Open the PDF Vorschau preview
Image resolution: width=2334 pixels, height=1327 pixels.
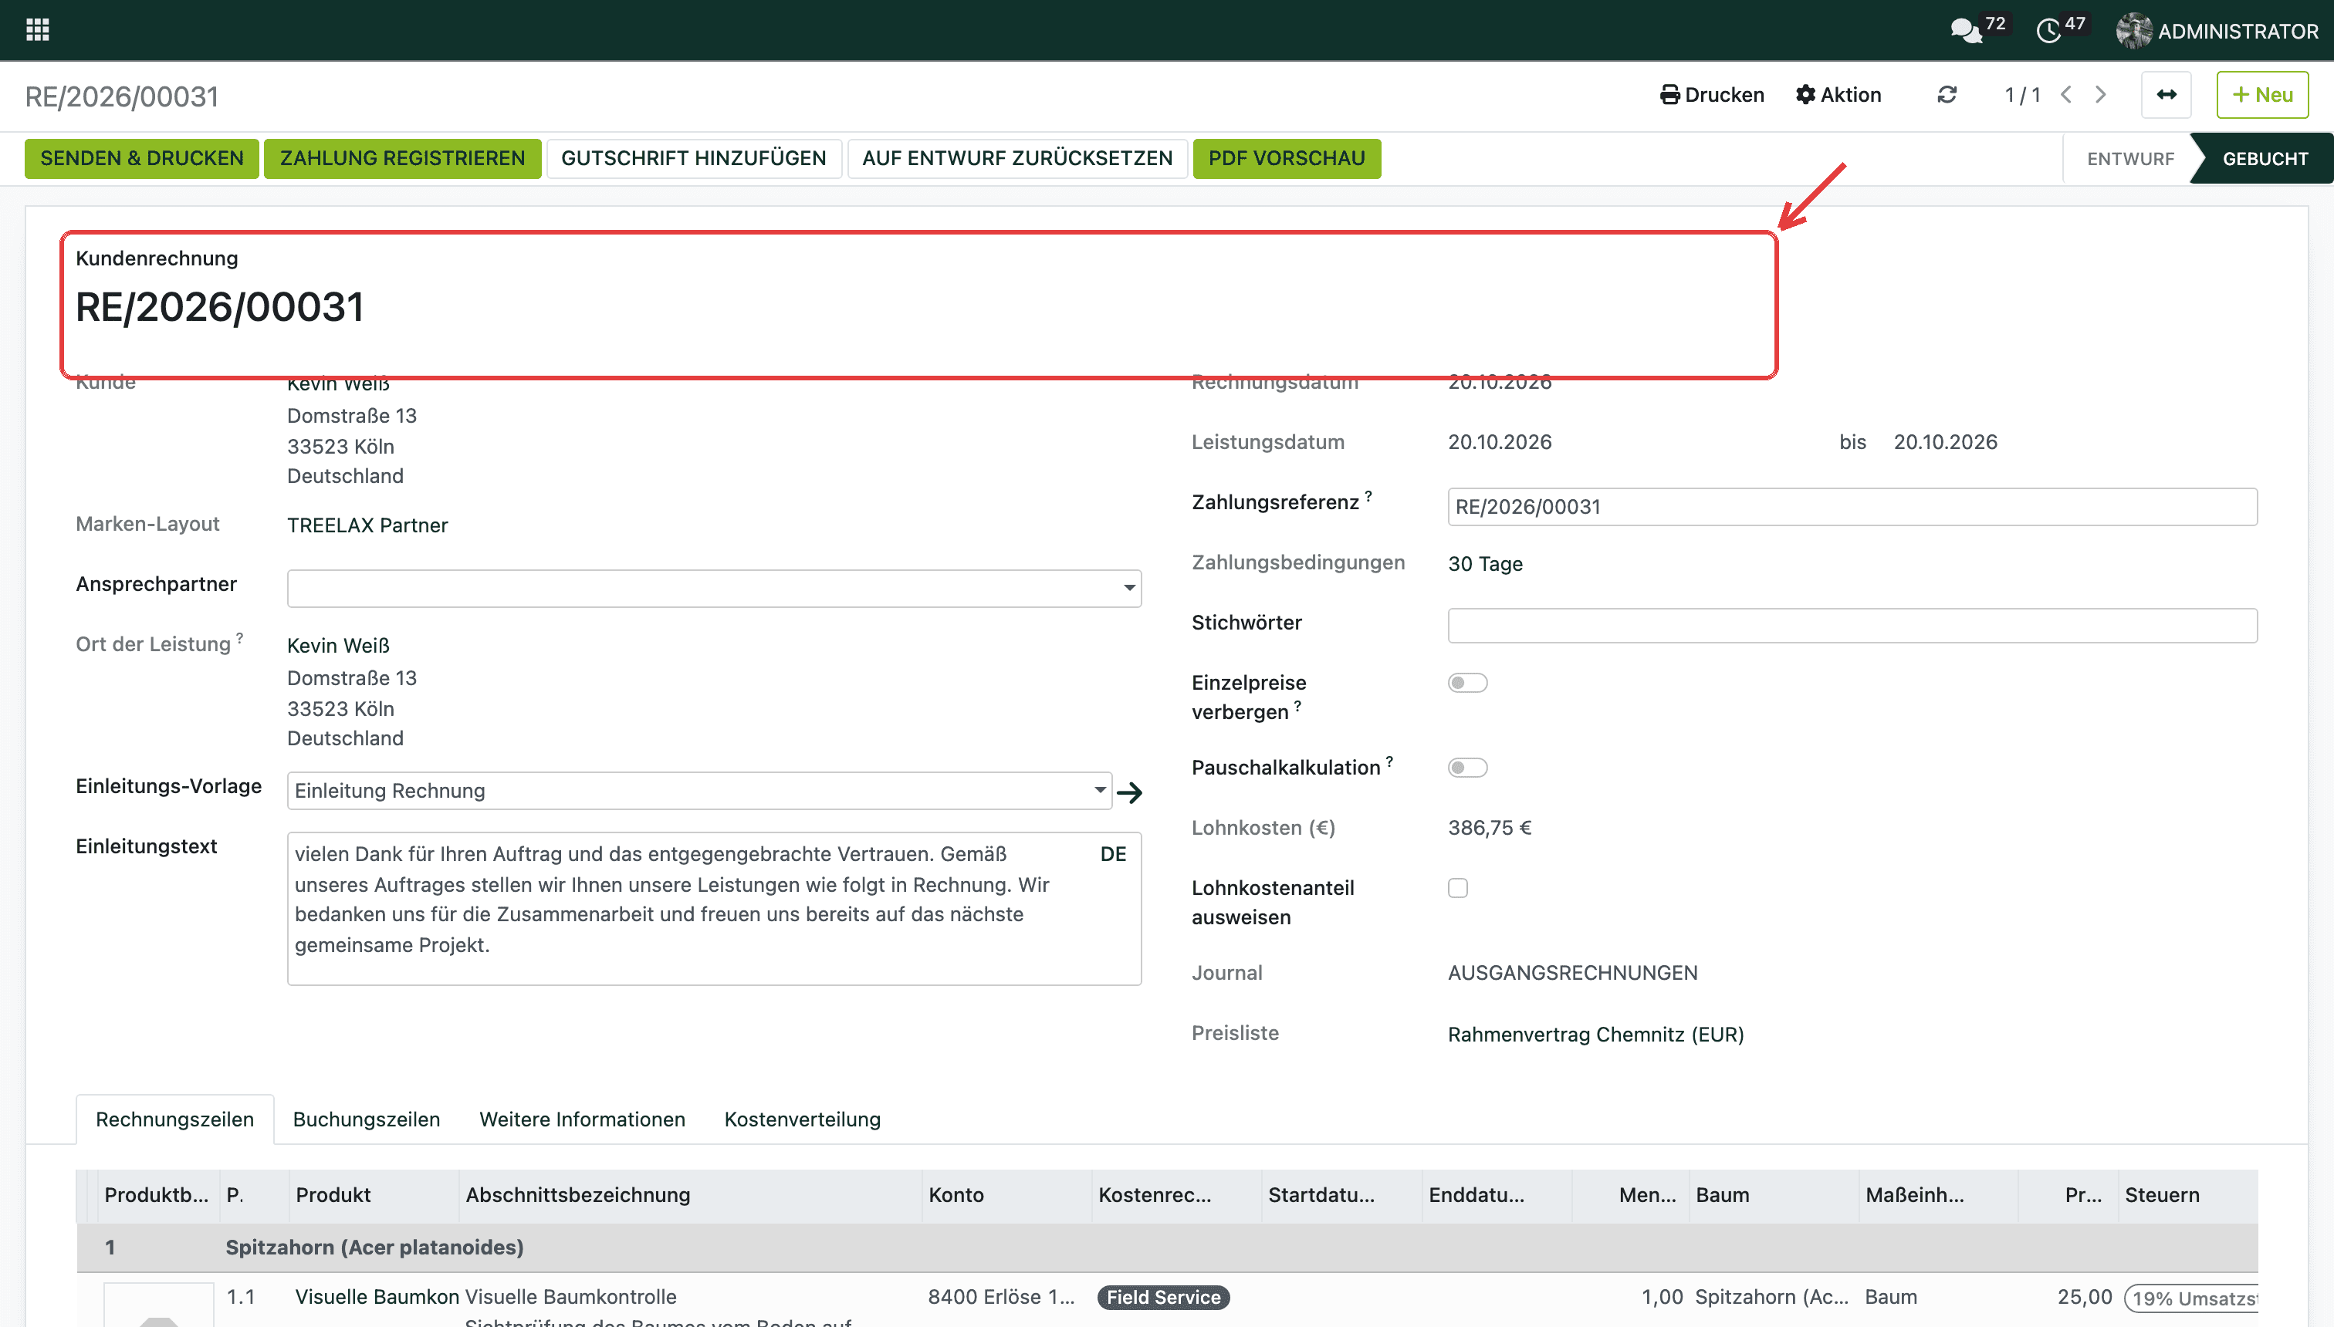click(x=1287, y=159)
